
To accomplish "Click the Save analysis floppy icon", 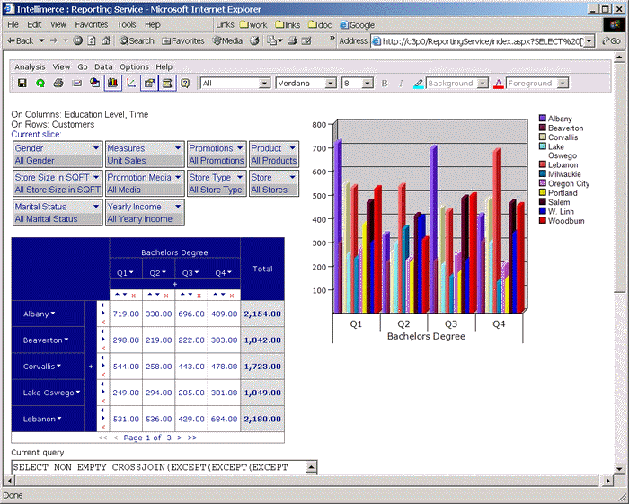I will 22,83.
